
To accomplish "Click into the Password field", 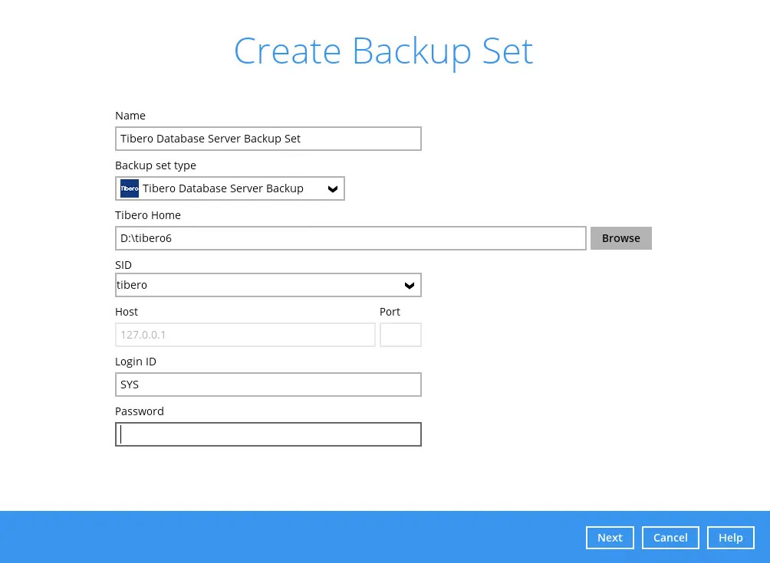I will click(x=268, y=434).
